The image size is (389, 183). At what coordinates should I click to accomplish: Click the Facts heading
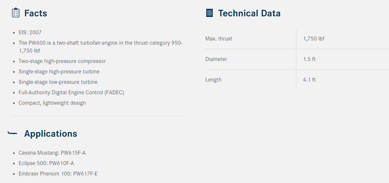(x=36, y=13)
